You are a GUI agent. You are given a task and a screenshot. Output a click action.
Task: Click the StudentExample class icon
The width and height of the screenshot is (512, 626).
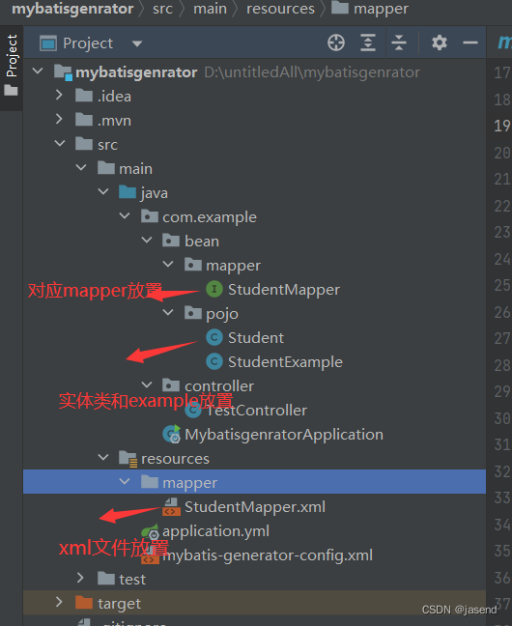214,361
